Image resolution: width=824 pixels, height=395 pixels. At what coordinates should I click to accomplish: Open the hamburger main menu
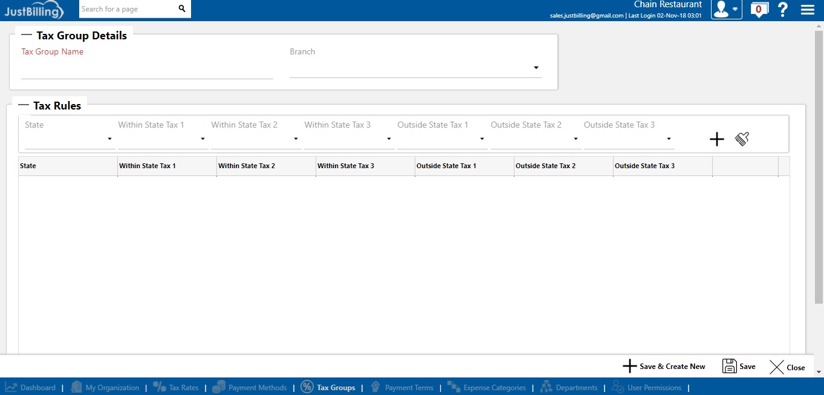[807, 9]
